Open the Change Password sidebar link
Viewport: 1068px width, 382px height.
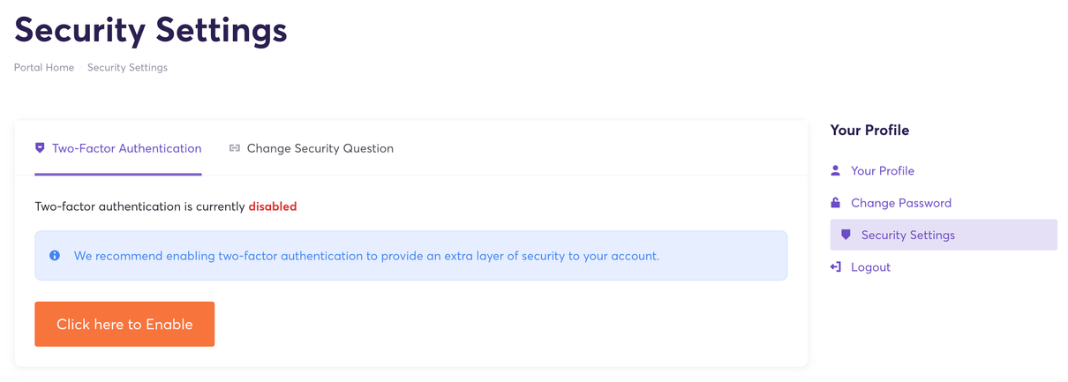900,203
